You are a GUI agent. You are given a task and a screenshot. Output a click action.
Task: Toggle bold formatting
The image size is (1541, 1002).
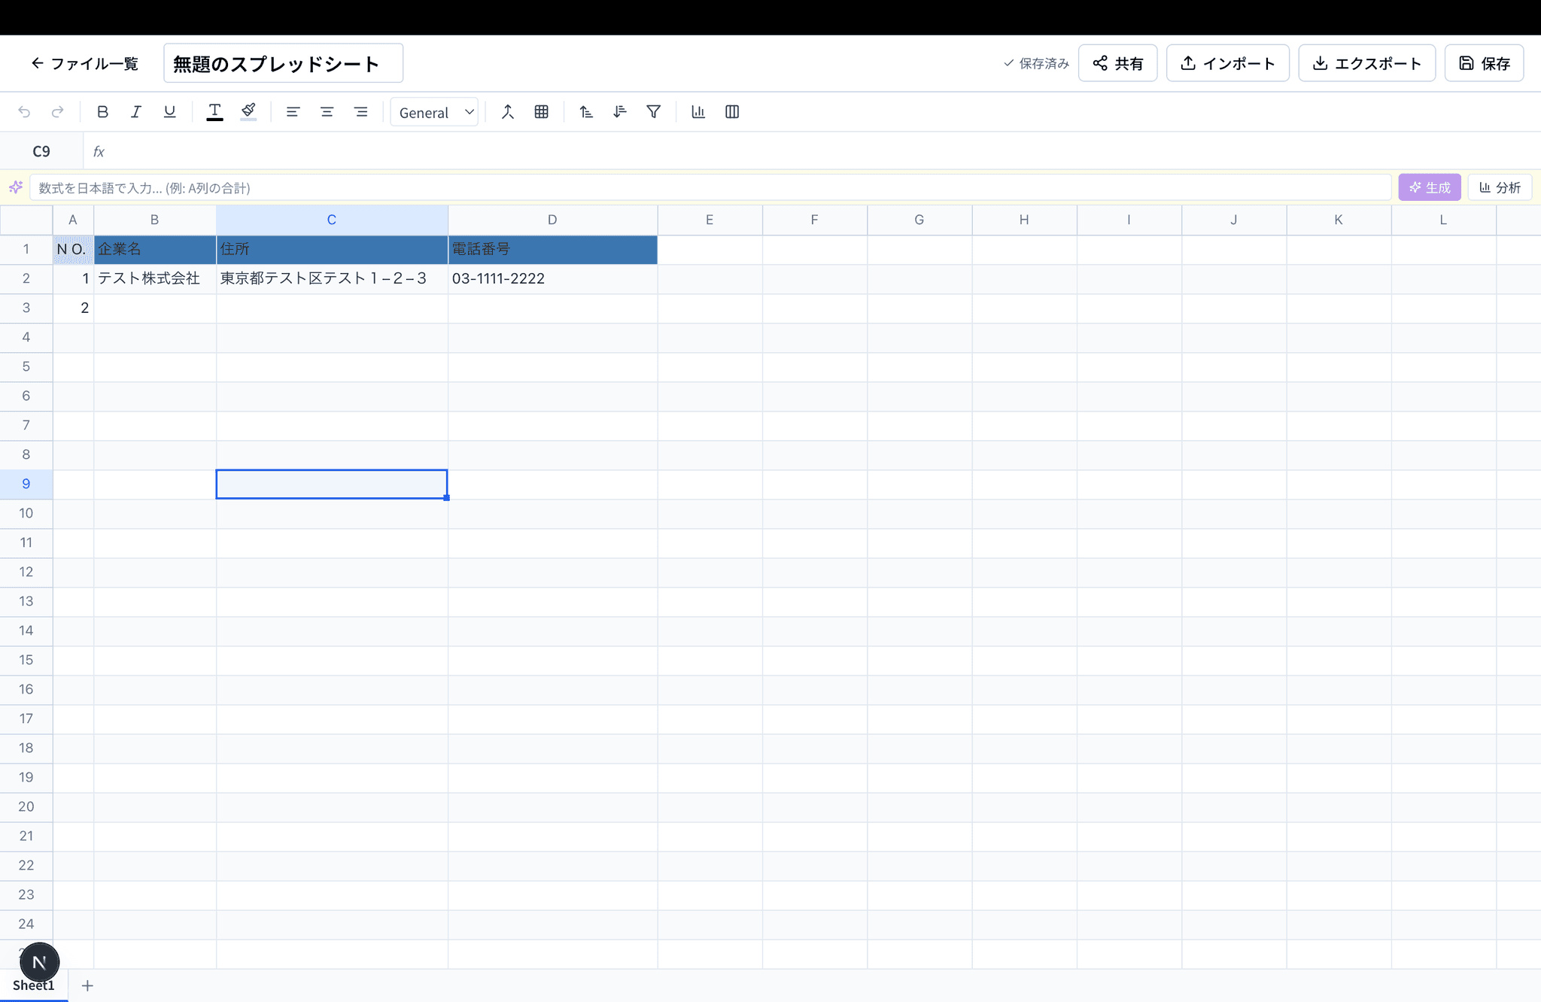click(x=103, y=112)
